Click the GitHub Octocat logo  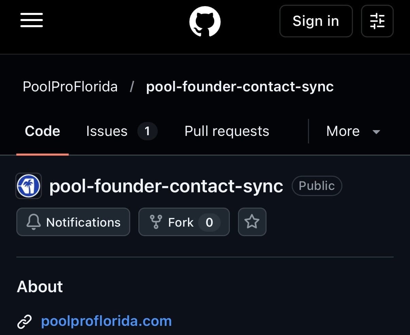coord(205,21)
